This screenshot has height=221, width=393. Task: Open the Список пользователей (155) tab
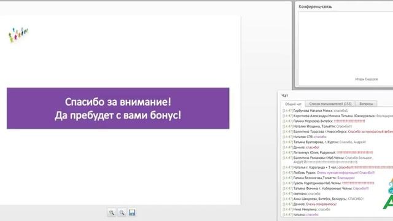click(x=330, y=104)
